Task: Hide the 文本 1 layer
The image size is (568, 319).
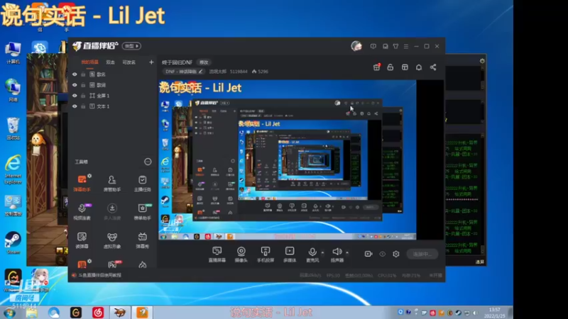Action: pyautogui.click(x=75, y=106)
